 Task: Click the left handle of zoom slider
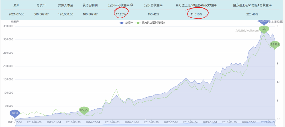click(x=16, y=123)
